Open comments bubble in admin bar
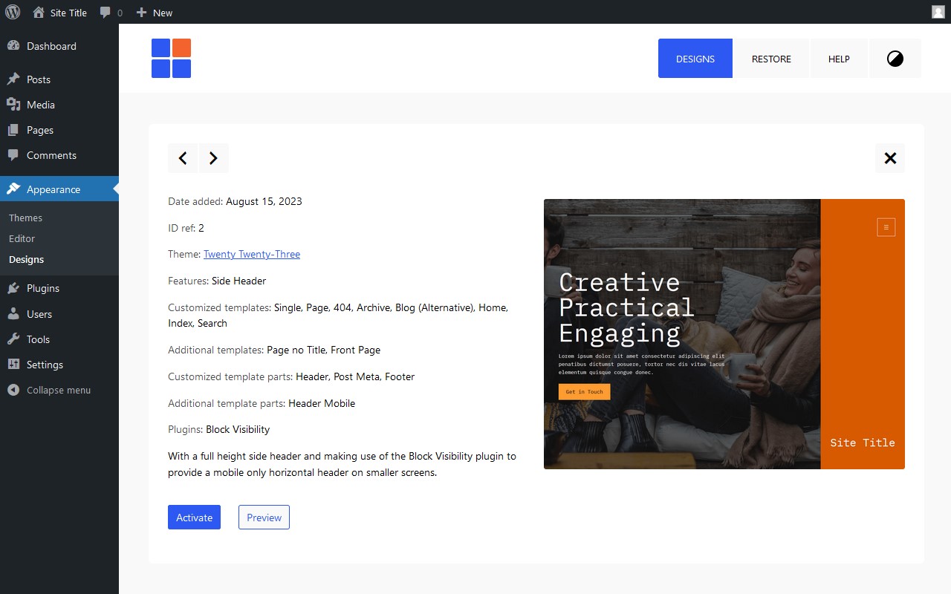 click(x=111, y=13)
